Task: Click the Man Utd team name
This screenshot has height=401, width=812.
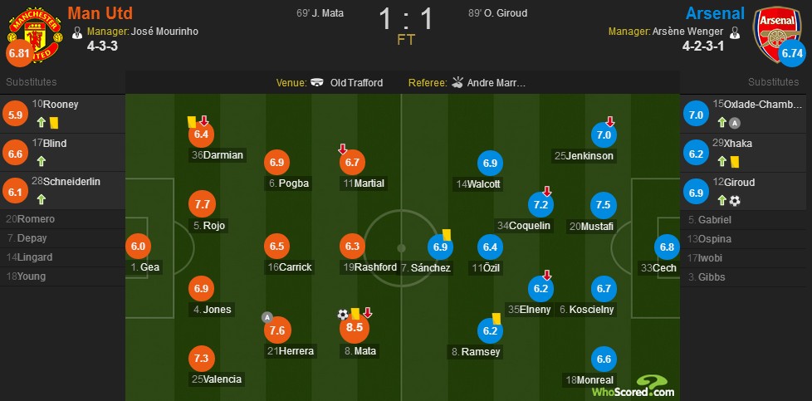Action: pyautogui.click(x=100, y=12)
